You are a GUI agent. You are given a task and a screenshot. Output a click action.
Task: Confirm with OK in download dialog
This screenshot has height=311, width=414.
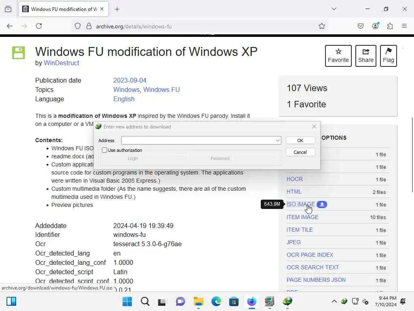[300, 141]
